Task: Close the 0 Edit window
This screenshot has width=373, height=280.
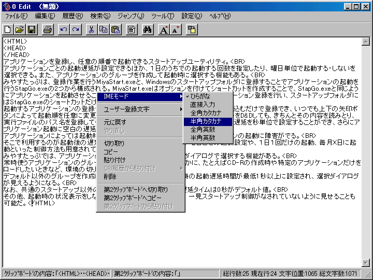Action: click(366, 7)
